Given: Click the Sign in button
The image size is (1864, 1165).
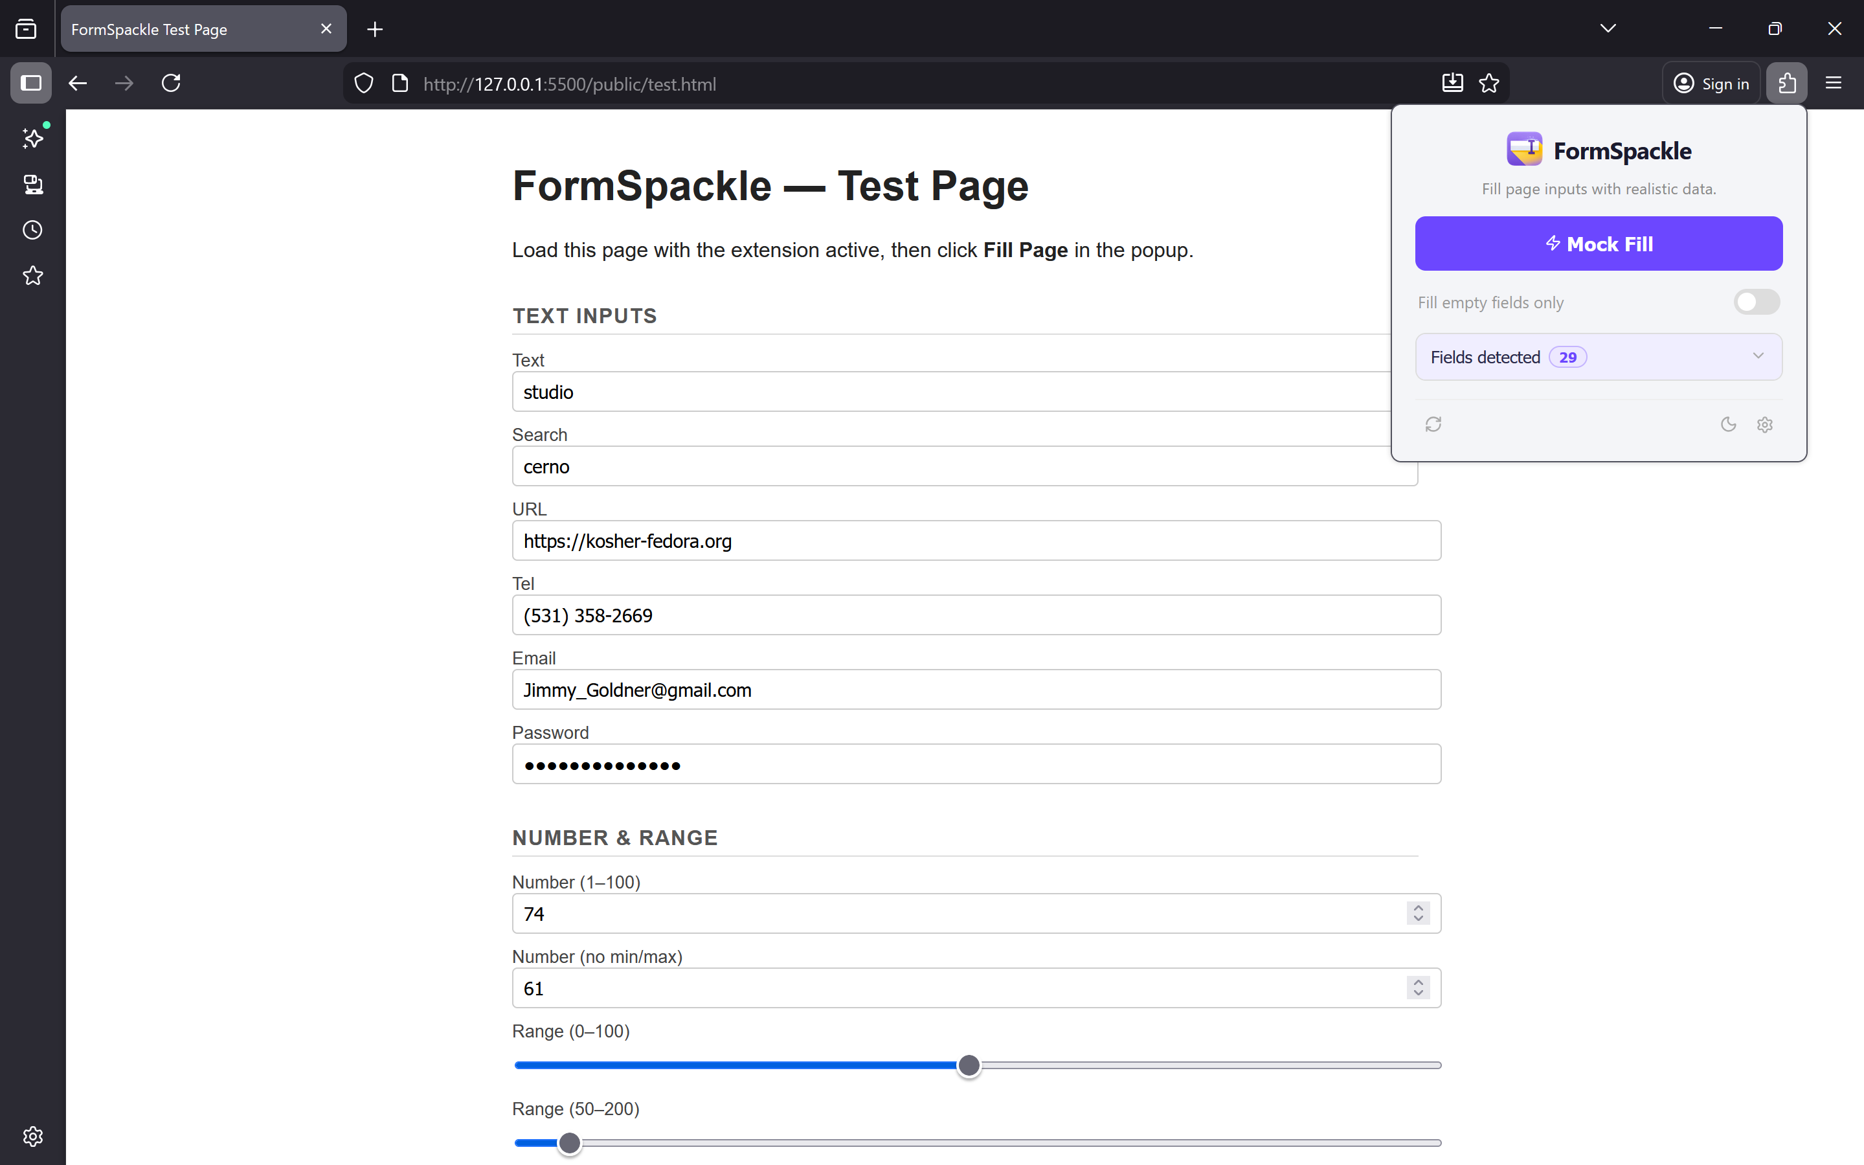Looking at the screenshot, I should click(x=1711, y=83).
